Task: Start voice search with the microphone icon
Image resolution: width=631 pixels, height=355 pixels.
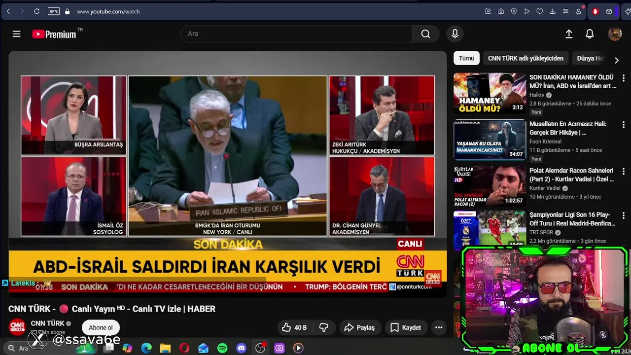Action: tap(455, 34)
